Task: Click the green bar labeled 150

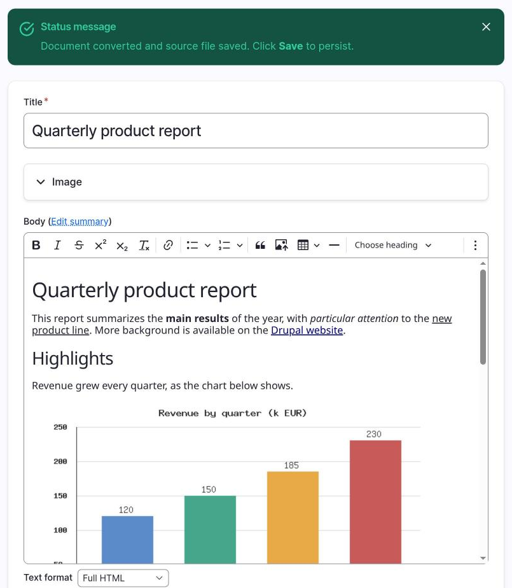Action: pyautogui.click(x=211, y=529)
